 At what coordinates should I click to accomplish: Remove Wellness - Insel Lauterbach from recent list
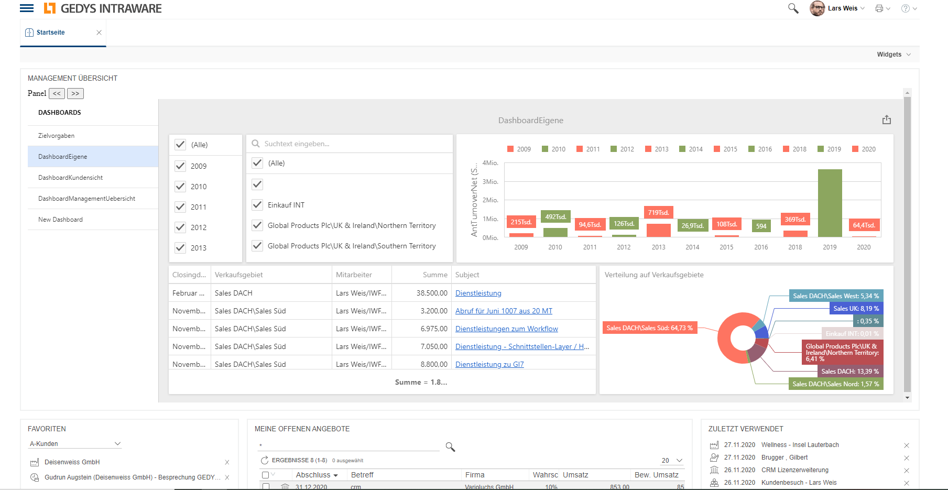(x=907, y=445)
